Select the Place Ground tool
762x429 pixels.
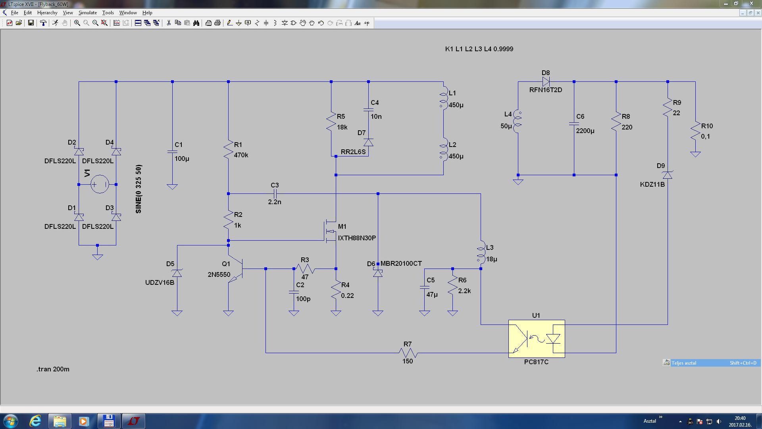coord(239,23)
